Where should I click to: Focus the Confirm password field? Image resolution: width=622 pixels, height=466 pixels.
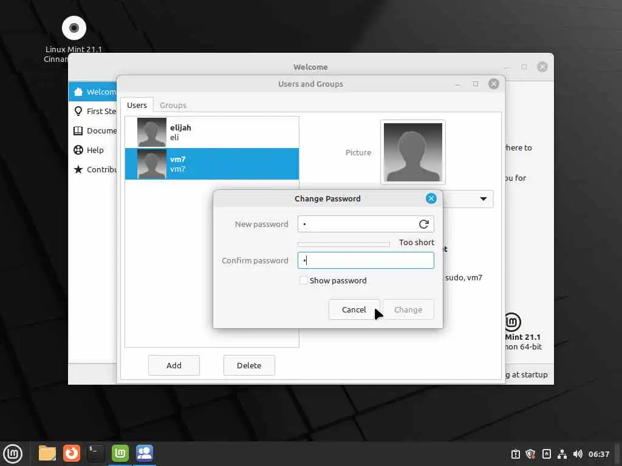365,260
